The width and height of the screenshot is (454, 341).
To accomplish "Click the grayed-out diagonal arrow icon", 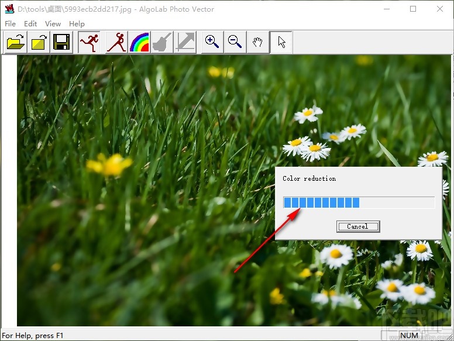I will coord(185,43).
